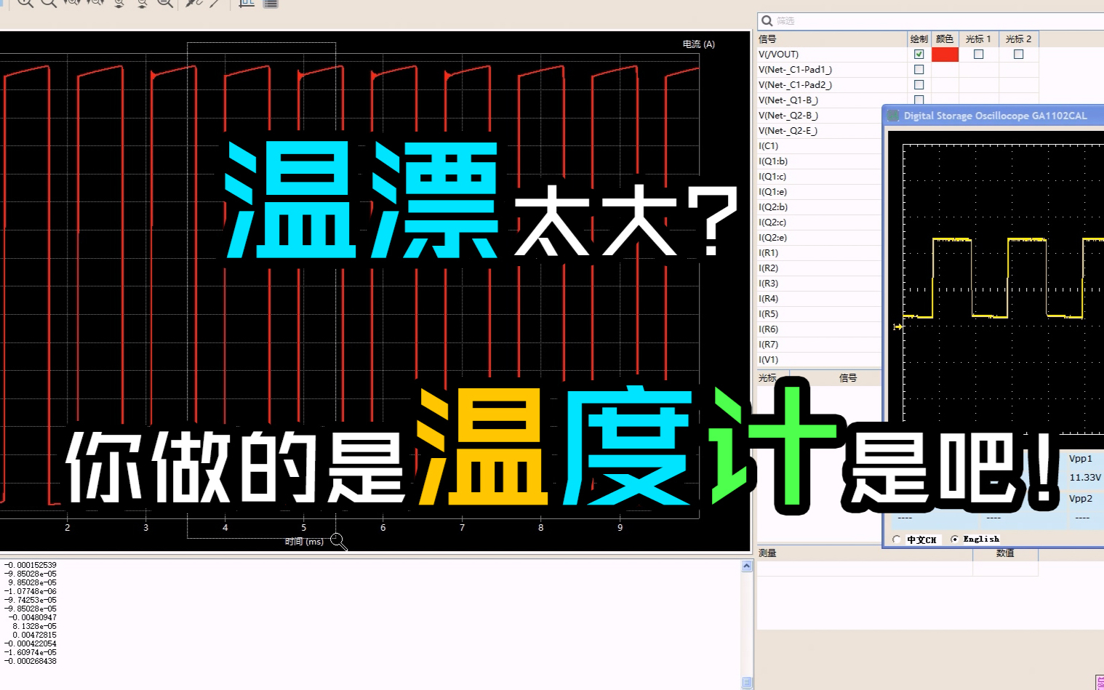Click the plot axes icon in toolbar
Screen dimensions: 1104x690
coord(247,3)
